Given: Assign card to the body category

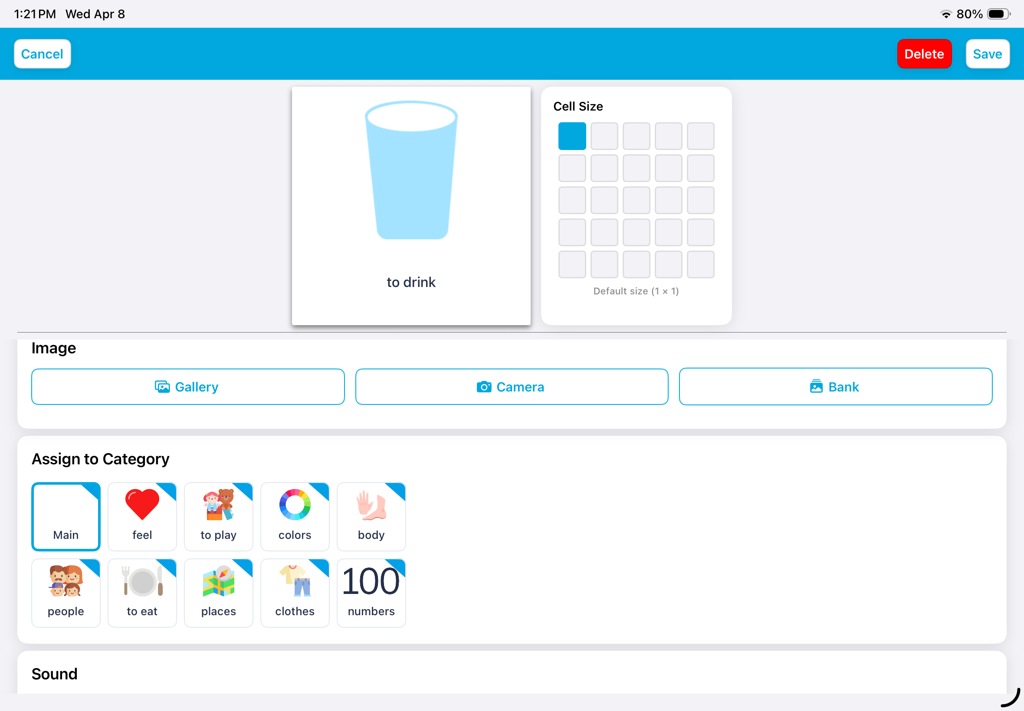Looking at the screenshot, I should pos(371,517).
